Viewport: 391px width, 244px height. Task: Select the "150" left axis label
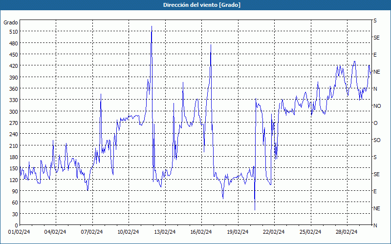point(14,168)
